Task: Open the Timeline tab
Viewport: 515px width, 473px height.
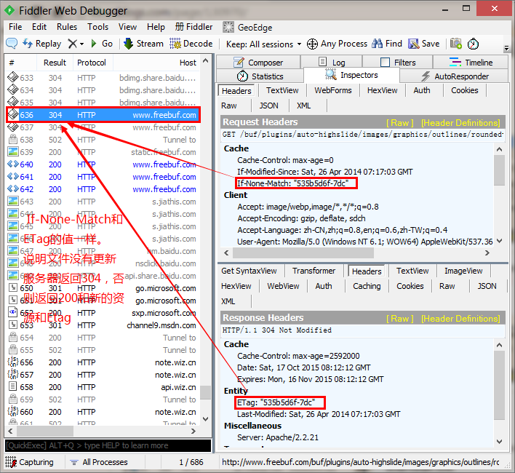Action: coord(471,63)
